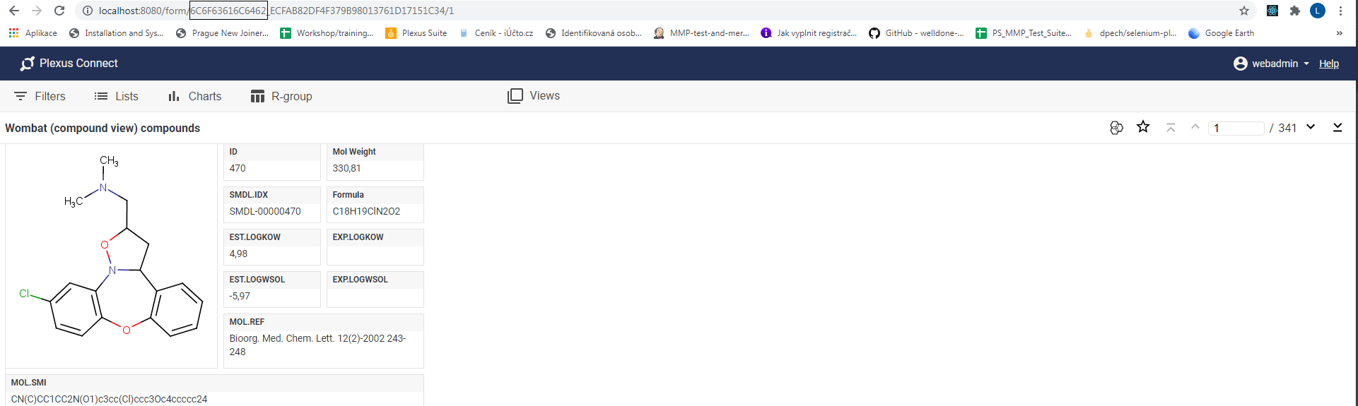Go to the next record with down chevron
This screenshot has width=1358, height=406.
1311,127
